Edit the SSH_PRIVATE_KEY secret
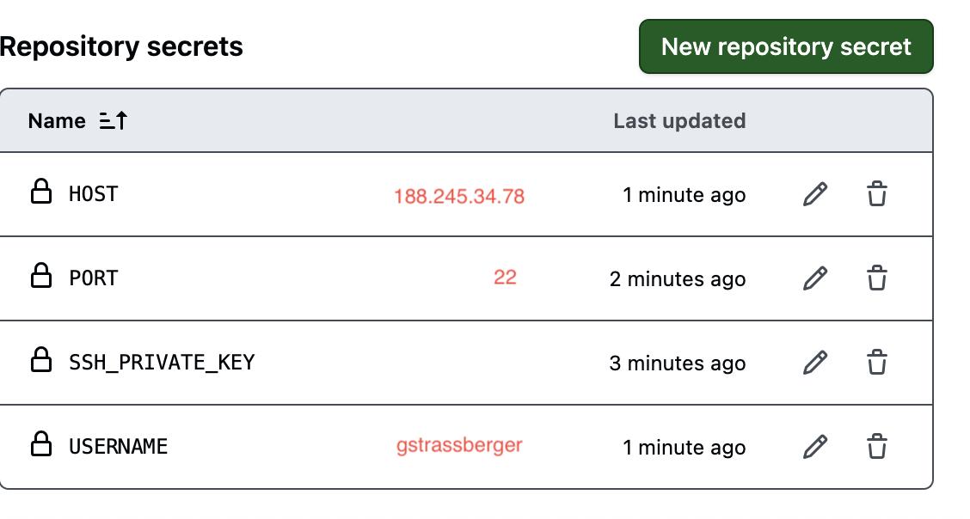 tap(813, 363)
